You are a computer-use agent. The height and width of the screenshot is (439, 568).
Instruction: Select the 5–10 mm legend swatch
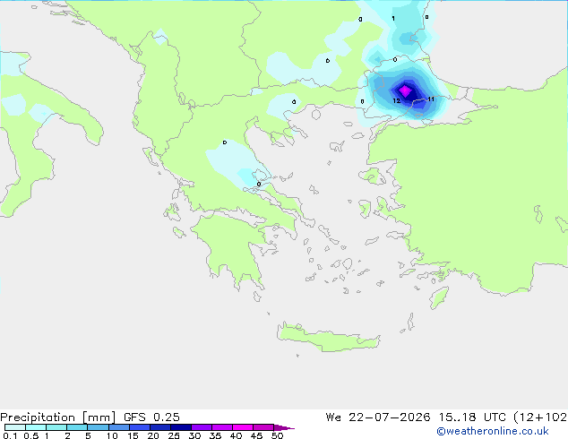tap(98, 427)
